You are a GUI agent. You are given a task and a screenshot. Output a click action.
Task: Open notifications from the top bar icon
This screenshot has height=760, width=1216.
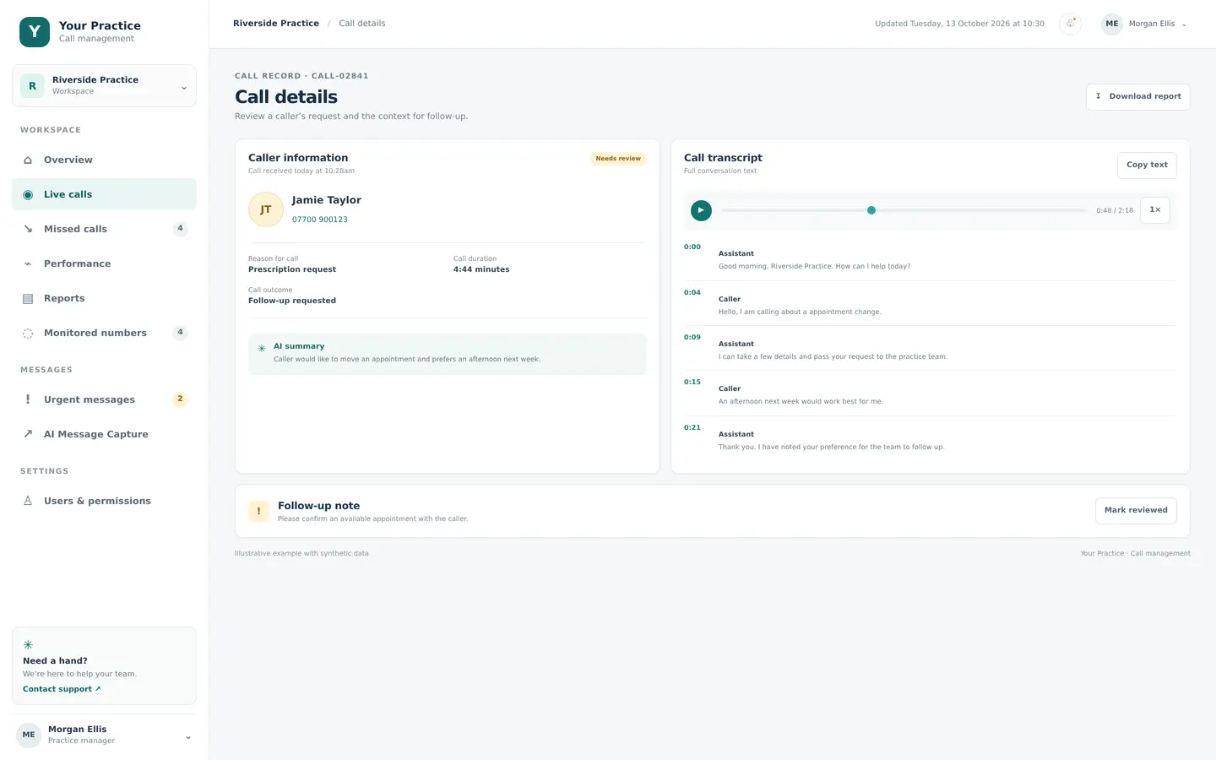[x=1070, y=24]
